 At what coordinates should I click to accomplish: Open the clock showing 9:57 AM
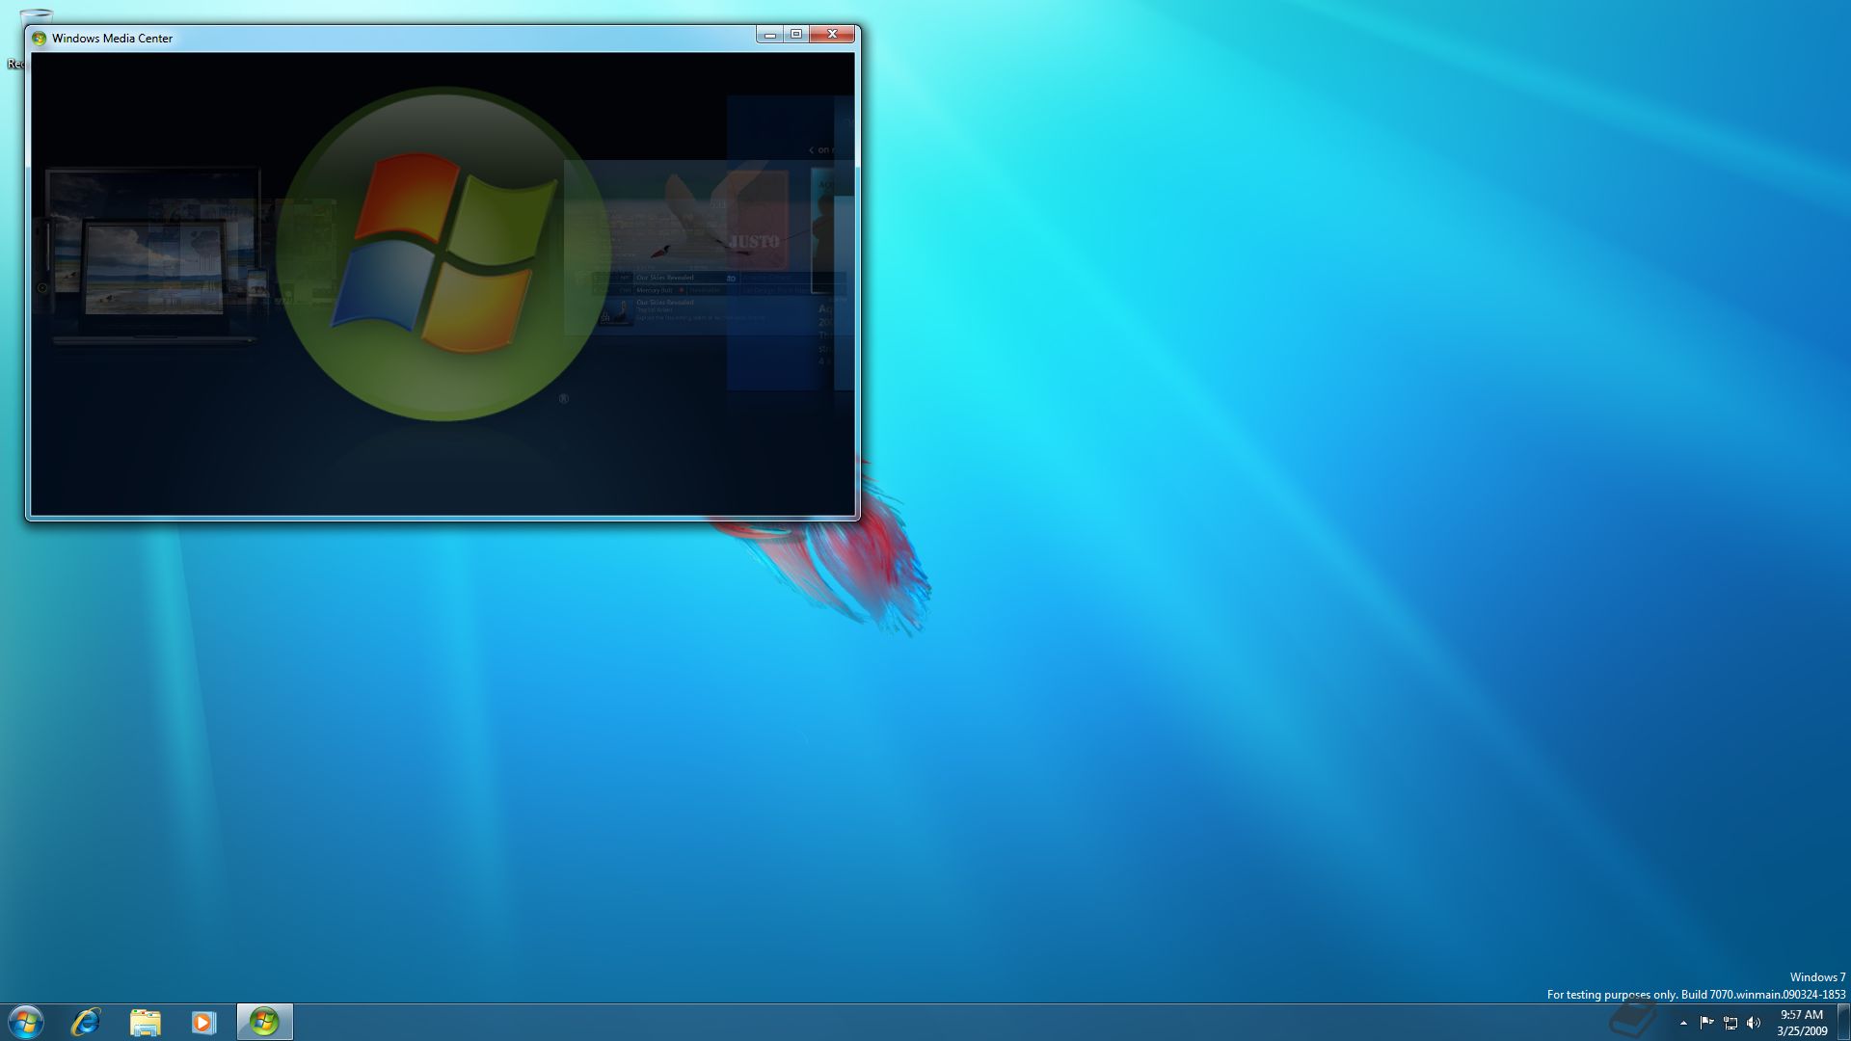1801,1022
